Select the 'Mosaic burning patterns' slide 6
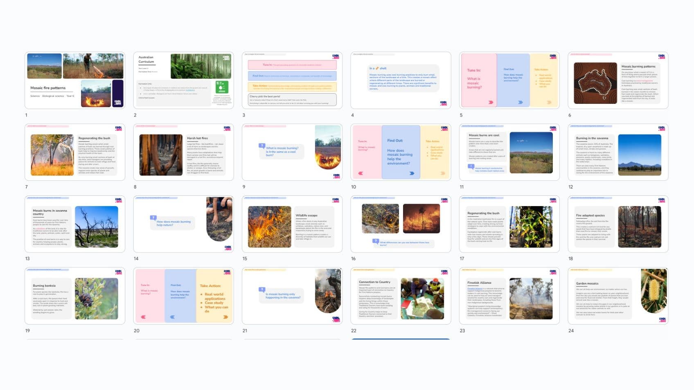This screenshot has height=390, width=694. point(618,80)
